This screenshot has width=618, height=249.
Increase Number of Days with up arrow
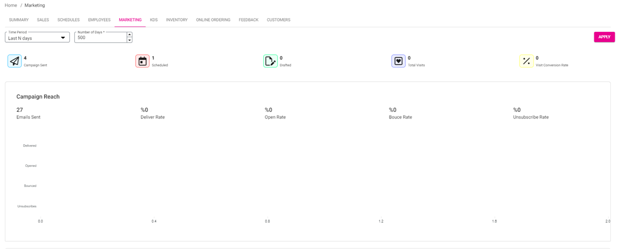coord(130,35)
